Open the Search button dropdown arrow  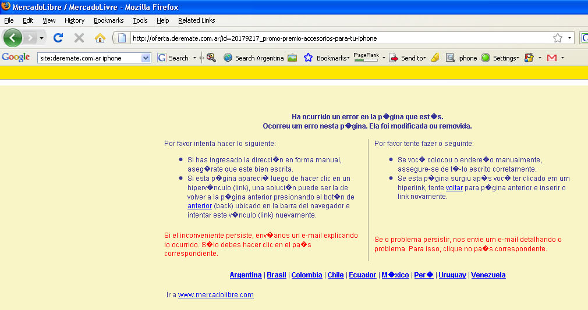coord(194,58)
